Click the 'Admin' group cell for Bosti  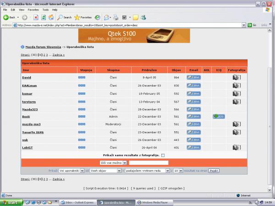pos(113,116)
